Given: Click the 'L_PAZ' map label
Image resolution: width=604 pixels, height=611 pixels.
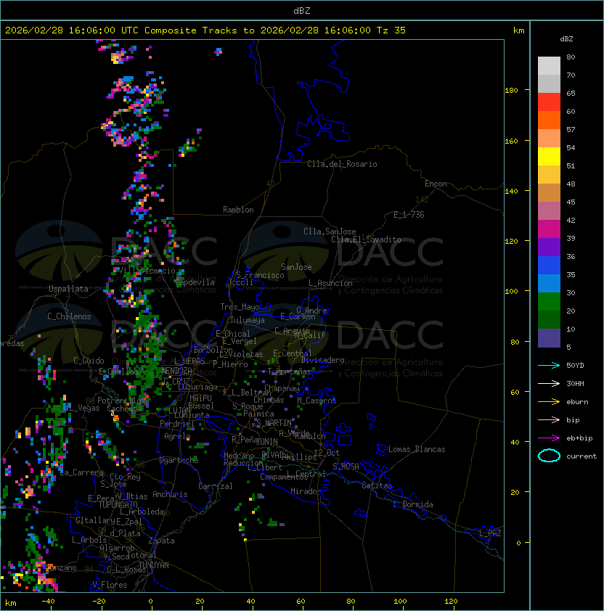Looking at the screenshot, I should point(490,533).
